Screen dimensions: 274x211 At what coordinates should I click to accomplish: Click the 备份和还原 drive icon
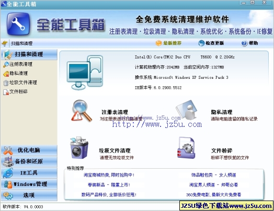coord(8,161)
